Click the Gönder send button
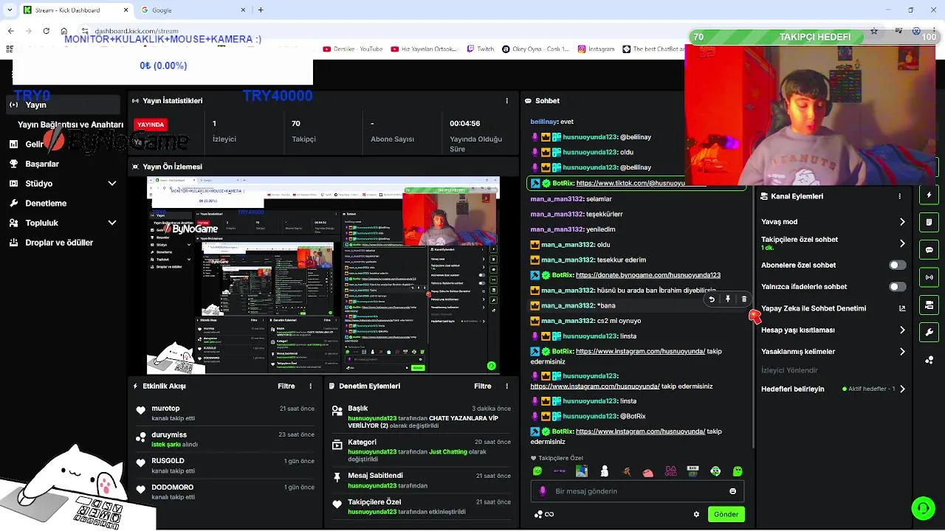945x531 pixels. pyautogui.click(x=726, y=514)
